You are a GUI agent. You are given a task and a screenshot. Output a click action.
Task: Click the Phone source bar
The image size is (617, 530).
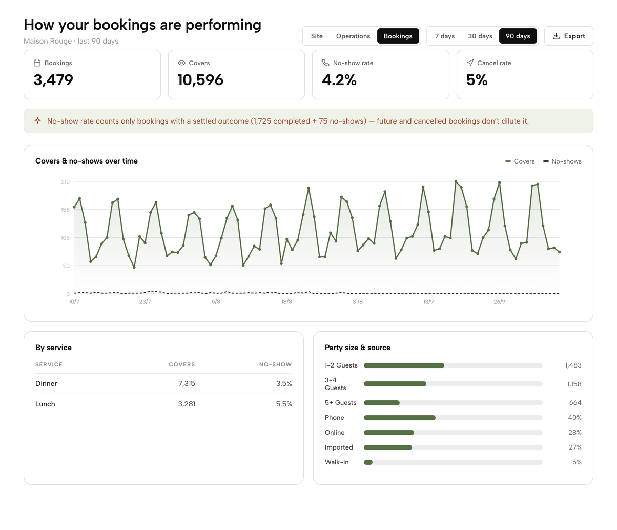(453, 418)
